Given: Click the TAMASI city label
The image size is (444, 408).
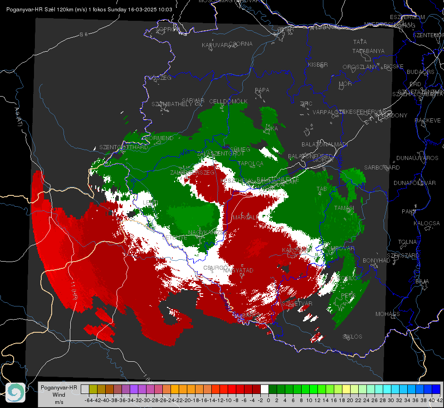Looking at the screenshot, I should [x=344, y=208].
